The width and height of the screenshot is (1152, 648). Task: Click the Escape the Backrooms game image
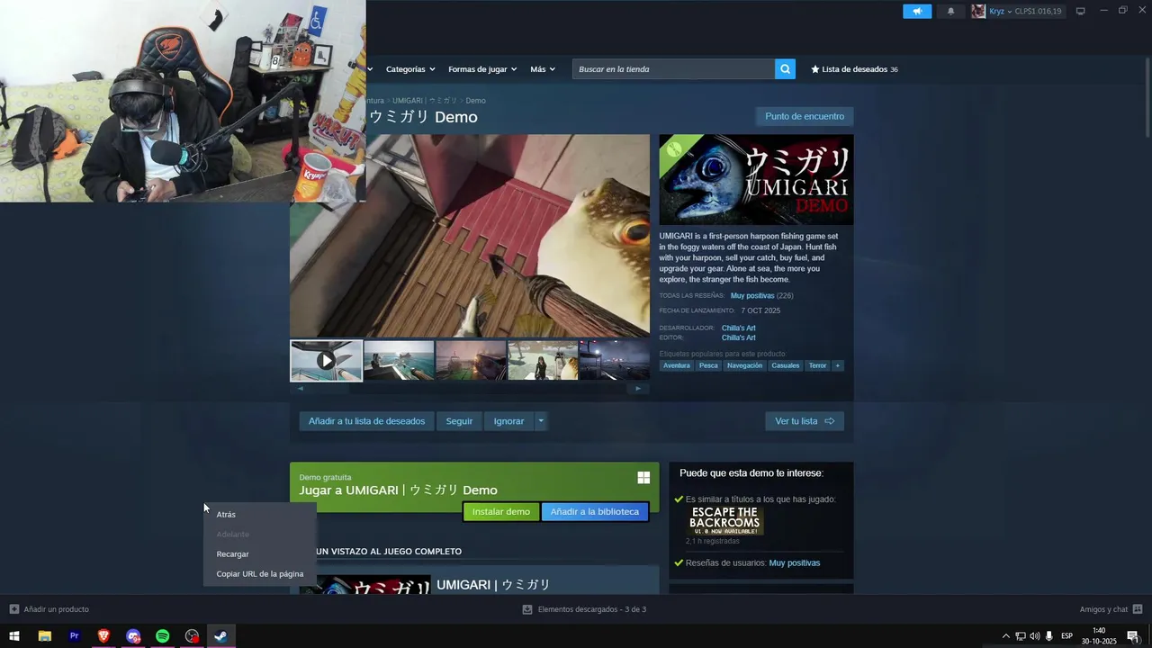pyautogui.click(x=725, y=521)
